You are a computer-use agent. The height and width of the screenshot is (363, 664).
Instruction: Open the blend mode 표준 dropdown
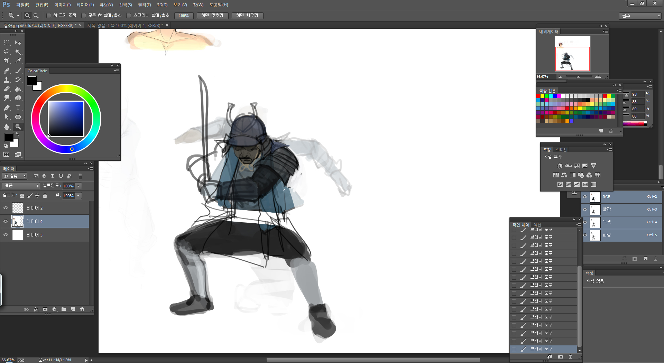(x=21, y=186)
